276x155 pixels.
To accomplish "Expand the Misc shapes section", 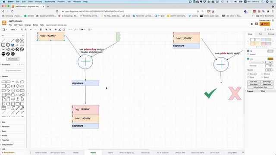I will 3,122.
